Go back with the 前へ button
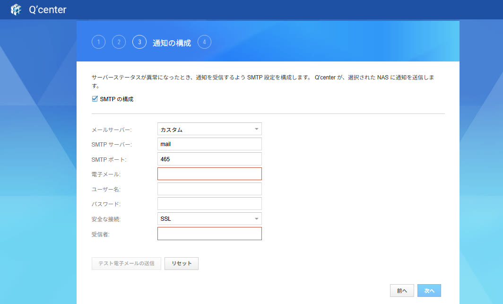This screenshot has width=503, height=304. 402,291
